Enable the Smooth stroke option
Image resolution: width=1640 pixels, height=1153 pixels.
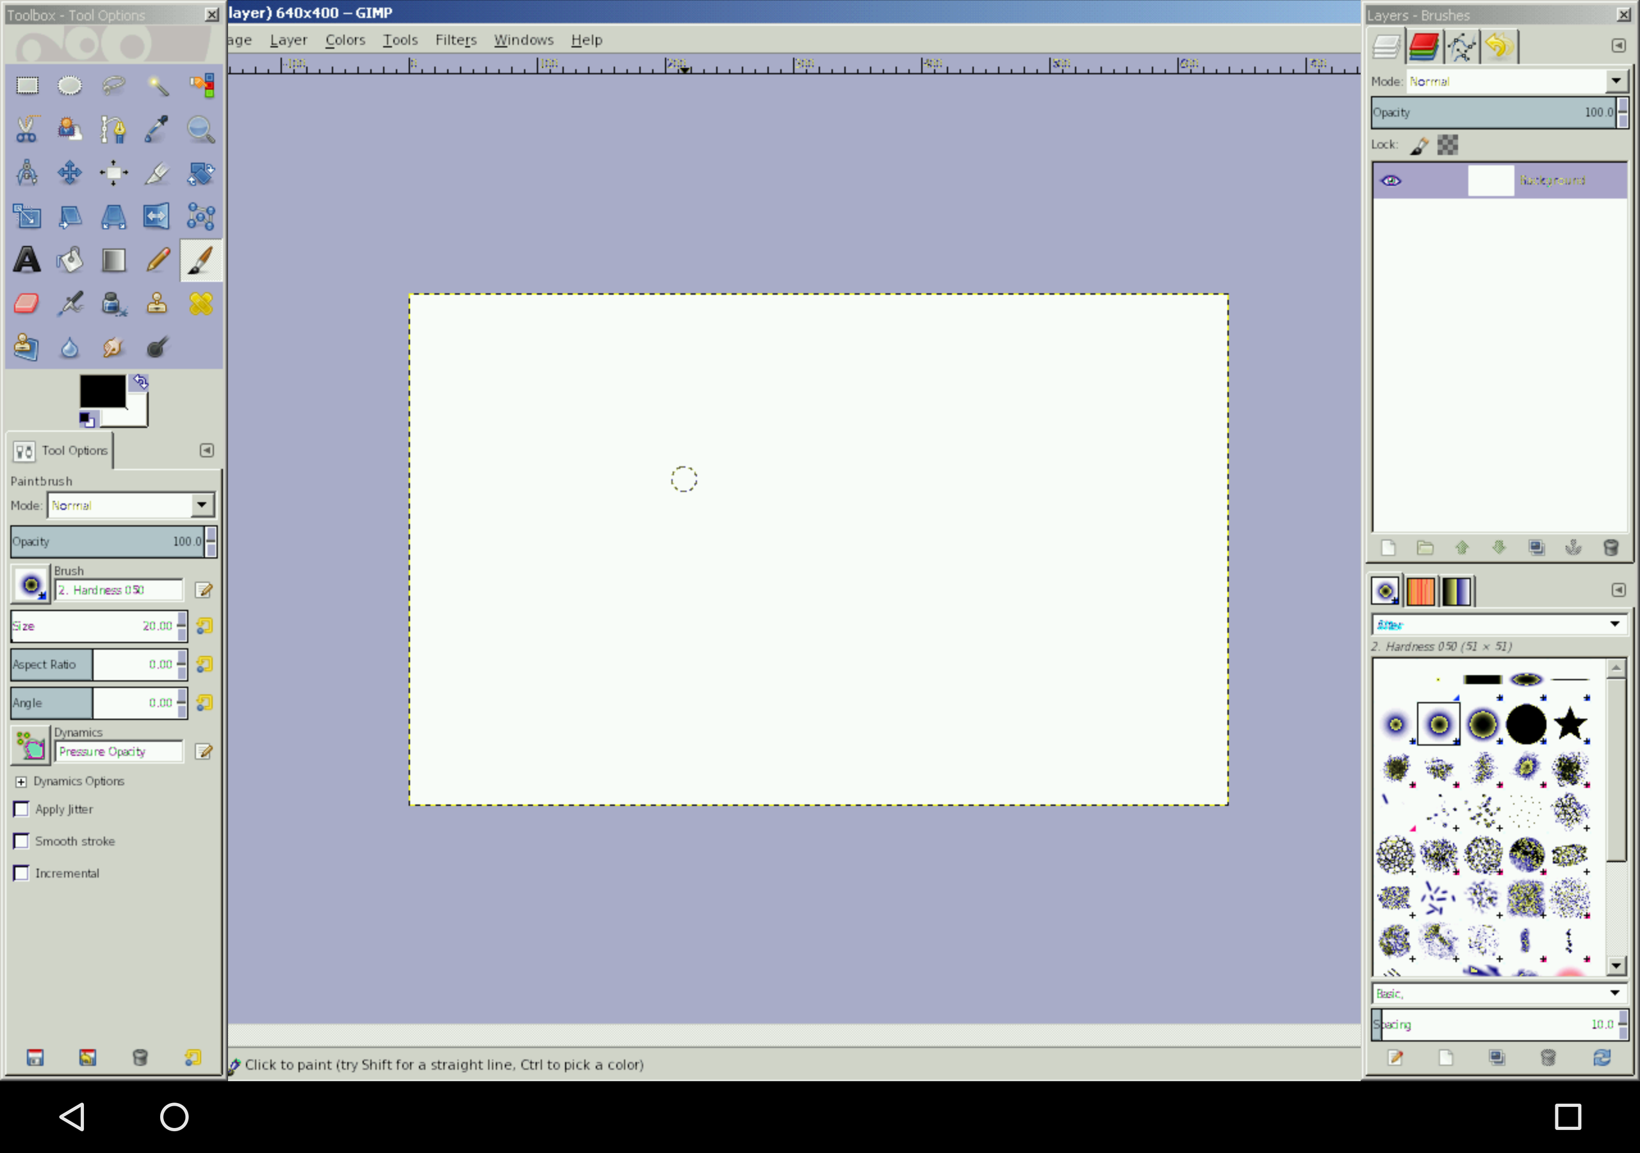click(21, 841)
